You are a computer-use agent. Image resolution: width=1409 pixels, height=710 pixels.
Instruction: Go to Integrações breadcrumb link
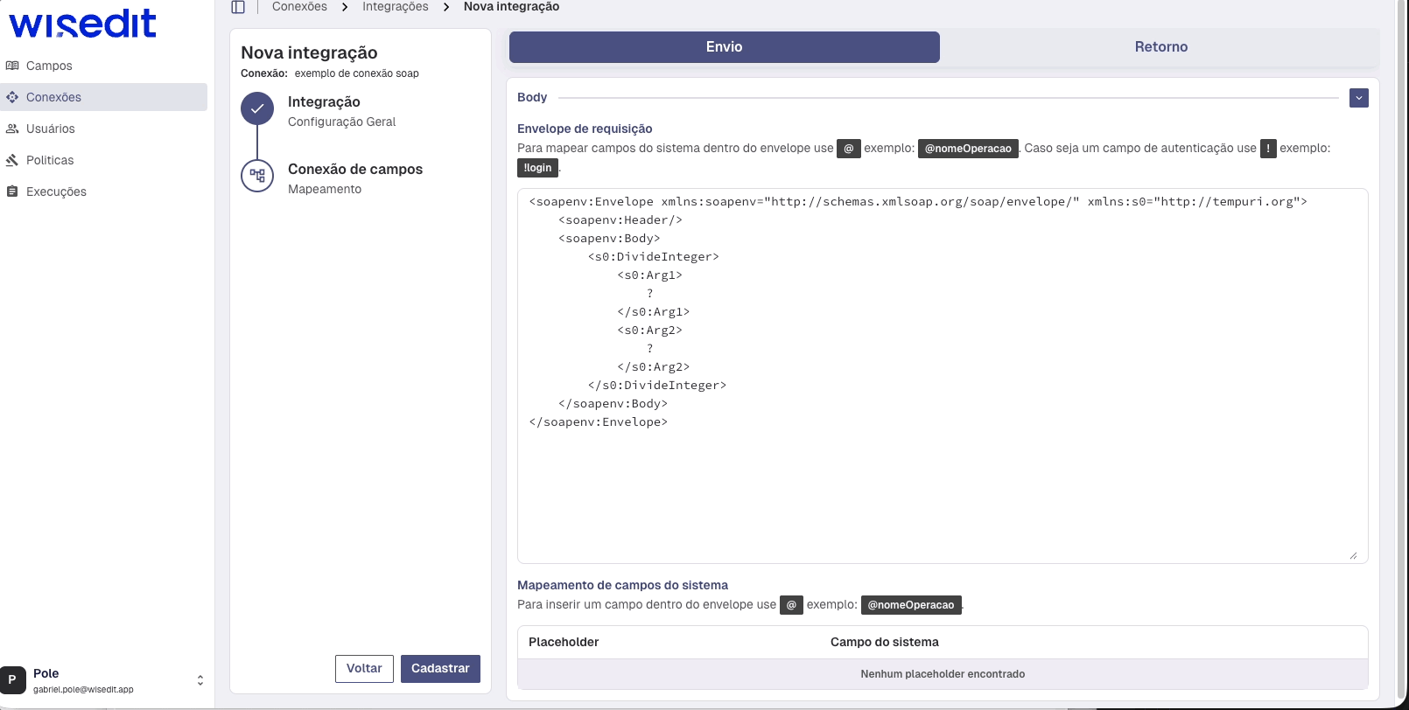tap(396, 7)
